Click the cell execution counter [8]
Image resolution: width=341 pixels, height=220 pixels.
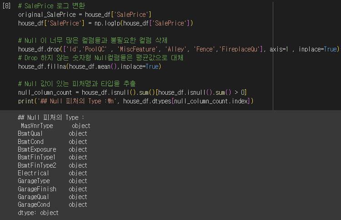pos(6,5)
